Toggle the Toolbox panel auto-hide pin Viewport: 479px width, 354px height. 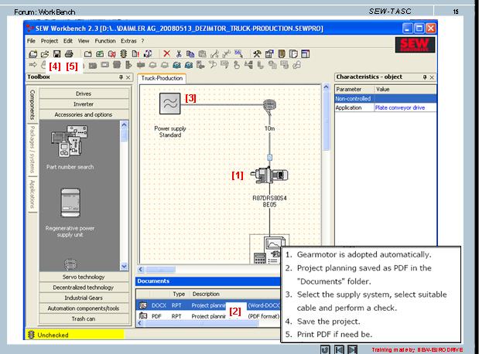click(x=121, y=77)
